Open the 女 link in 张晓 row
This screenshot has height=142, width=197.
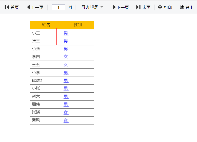[66, 112]
